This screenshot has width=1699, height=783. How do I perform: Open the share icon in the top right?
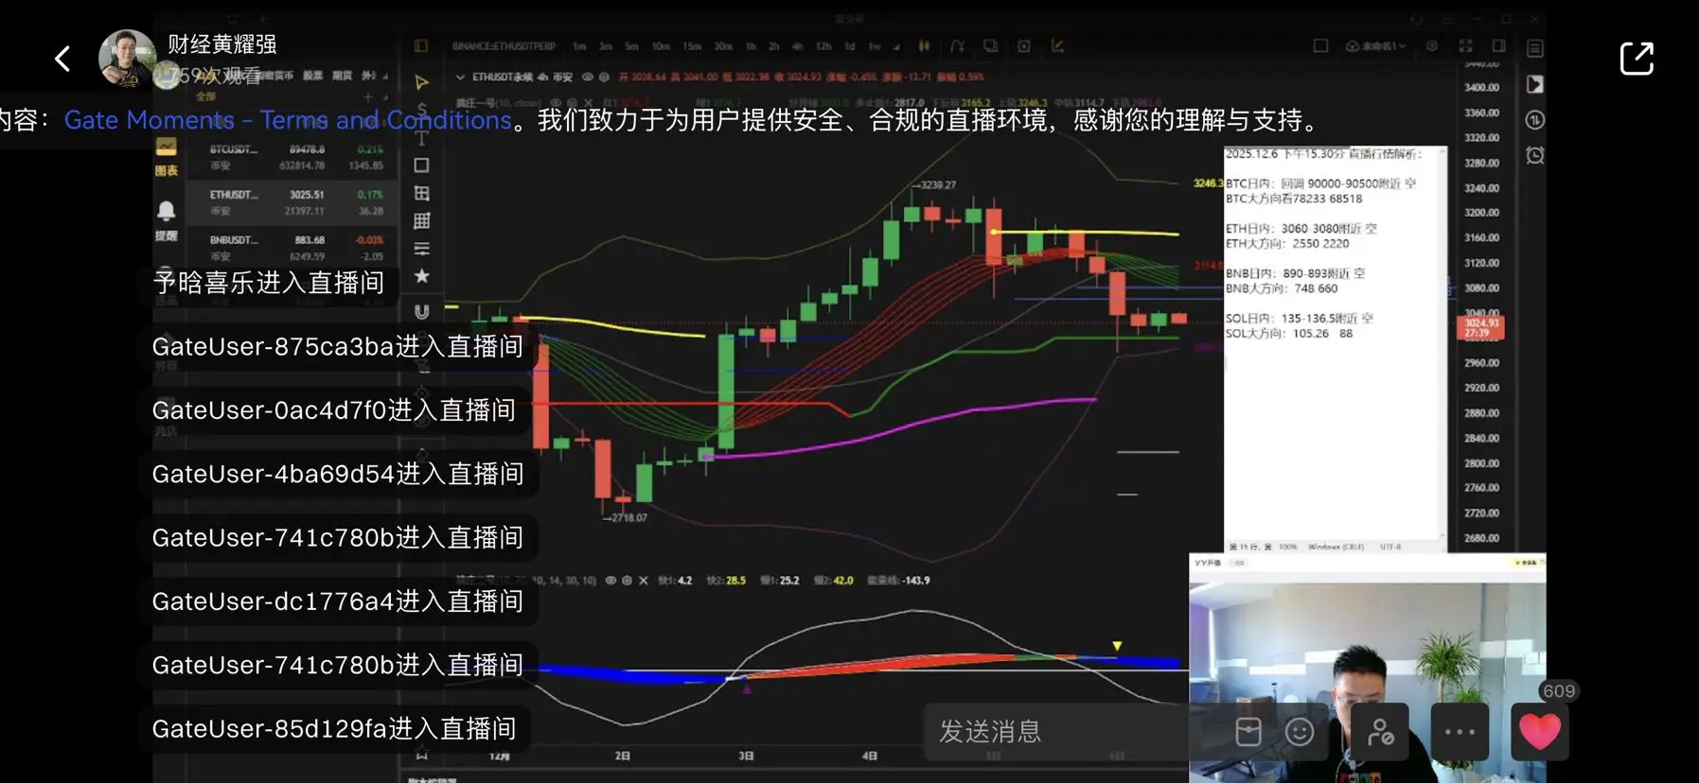click(1637, 58)
